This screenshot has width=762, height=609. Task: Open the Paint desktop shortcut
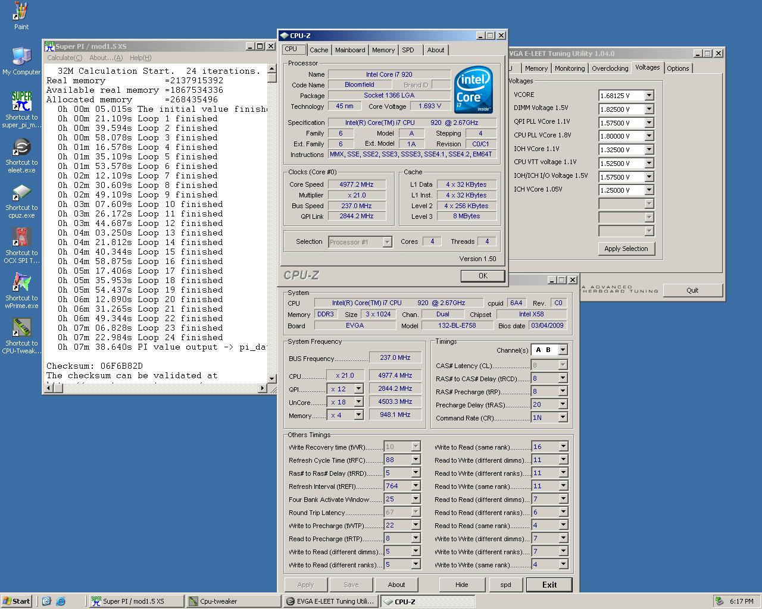click(21, 15)
